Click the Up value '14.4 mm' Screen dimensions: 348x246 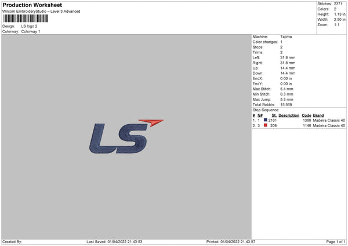tap(288, 68)
